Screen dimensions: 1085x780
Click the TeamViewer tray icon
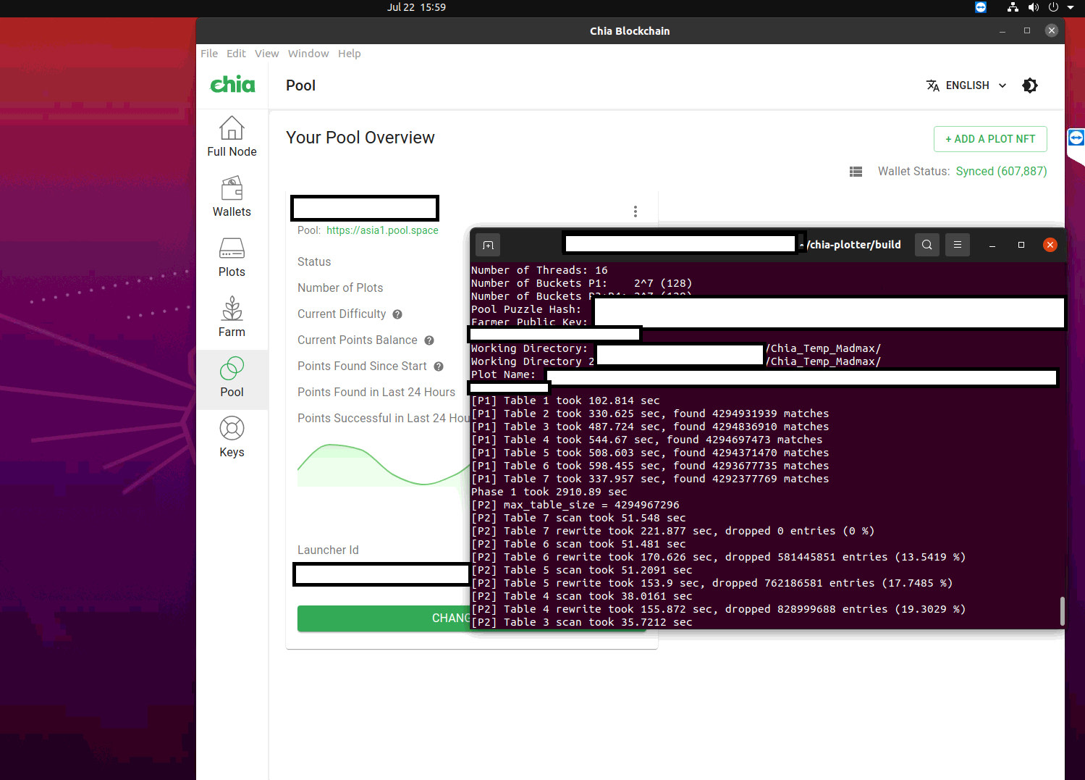point(981,7)
